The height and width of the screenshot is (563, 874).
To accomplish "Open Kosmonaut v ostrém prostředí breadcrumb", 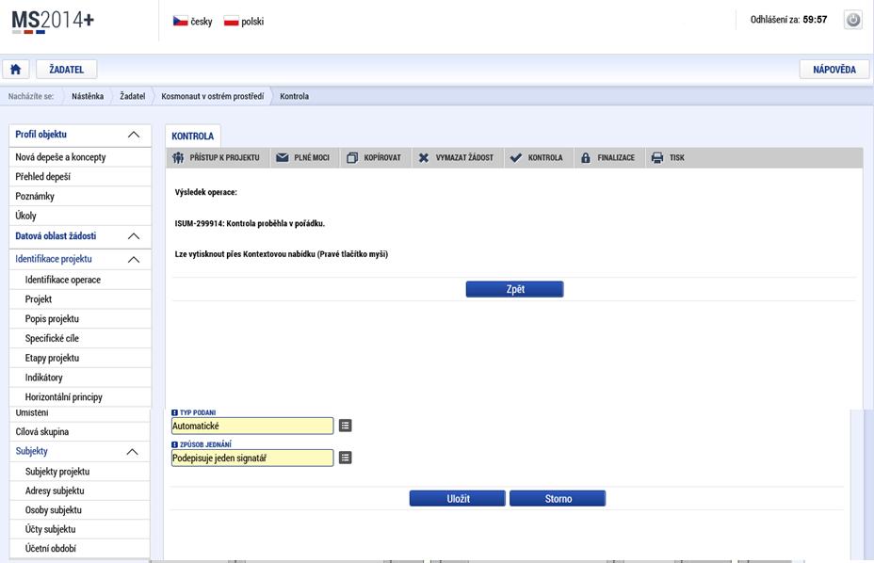I will [212, 96].
